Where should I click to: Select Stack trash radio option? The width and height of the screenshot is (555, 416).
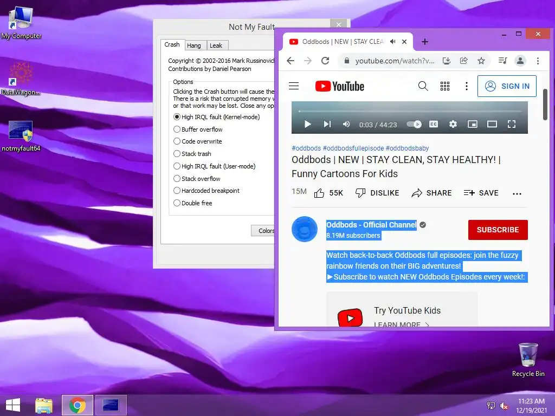click(192, 154)
